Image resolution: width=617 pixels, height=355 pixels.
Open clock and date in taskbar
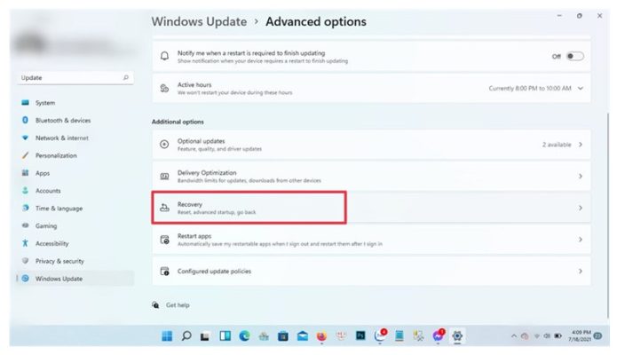coord(580,335)
